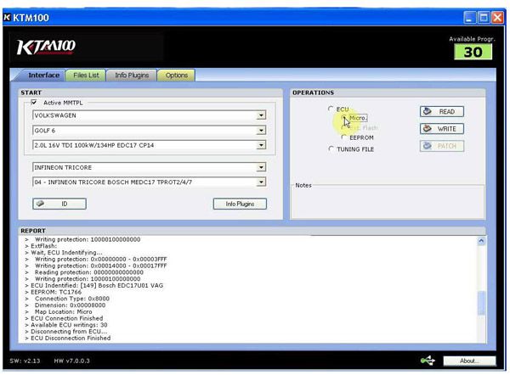
Task: Click the KTM100 title bar icon
Action: tap(7, 7)
